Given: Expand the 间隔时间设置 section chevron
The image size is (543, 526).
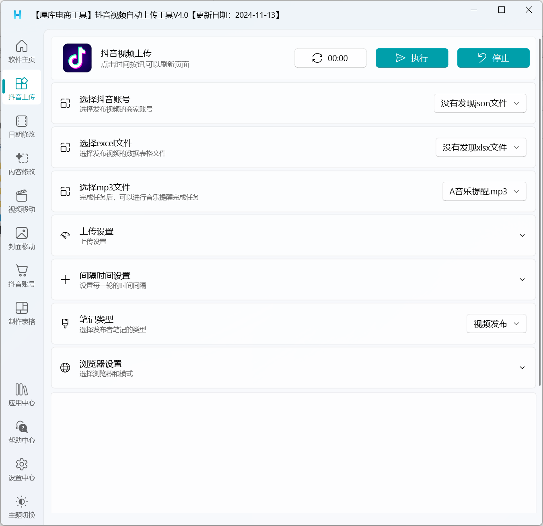Looking at the screenshot, I should point(522,280).
